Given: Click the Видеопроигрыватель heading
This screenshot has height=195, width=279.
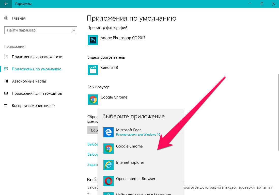Looking at the screenshot, I should (106, 57).
